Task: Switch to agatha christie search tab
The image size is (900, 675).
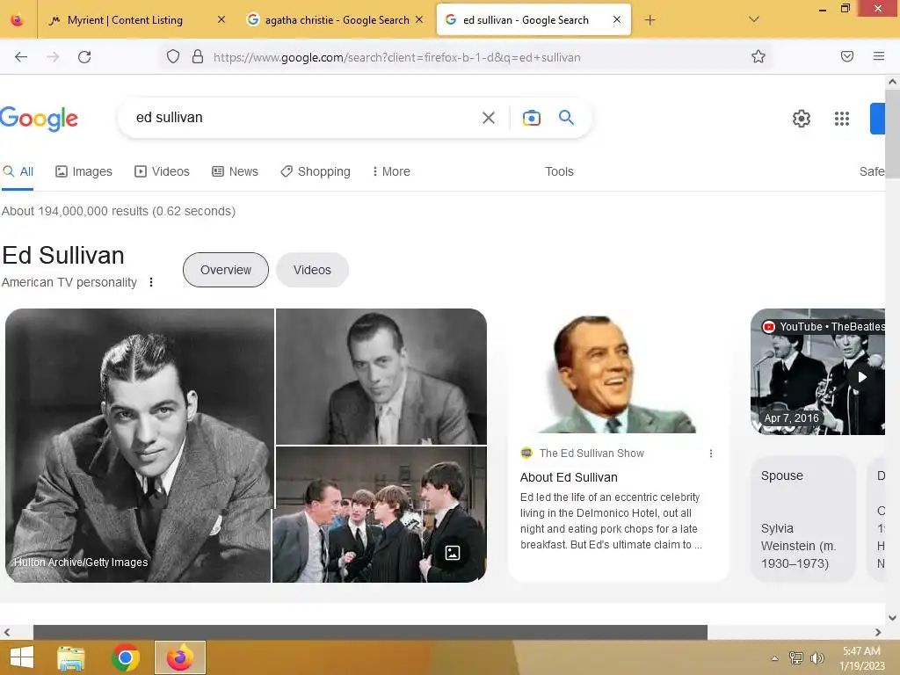Action: [336, 20]
